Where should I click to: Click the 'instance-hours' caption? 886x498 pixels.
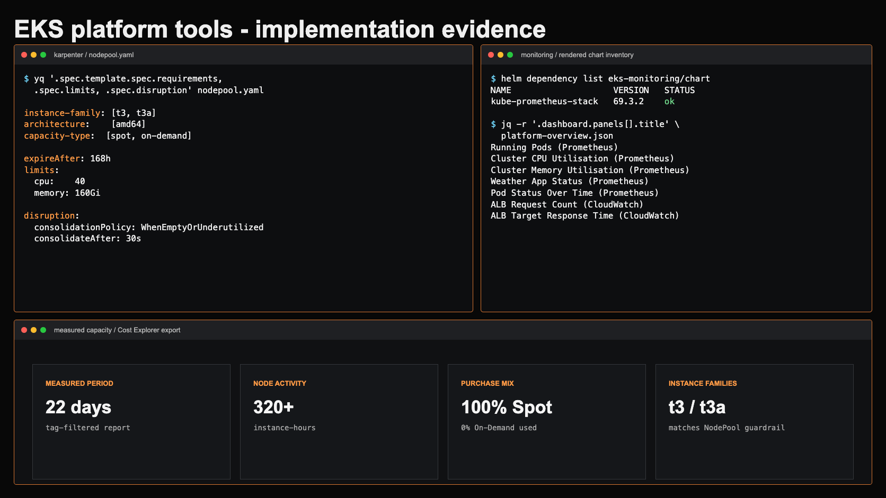285,428
